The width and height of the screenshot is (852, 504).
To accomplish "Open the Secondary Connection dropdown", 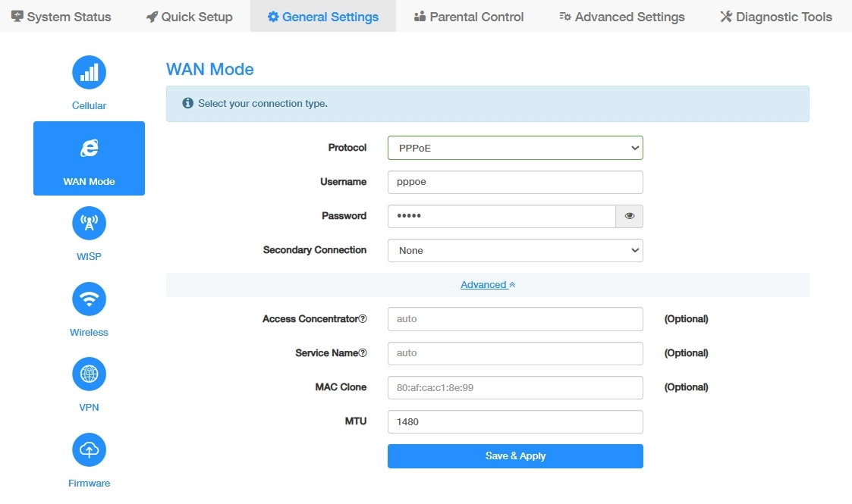I will 515,250.
